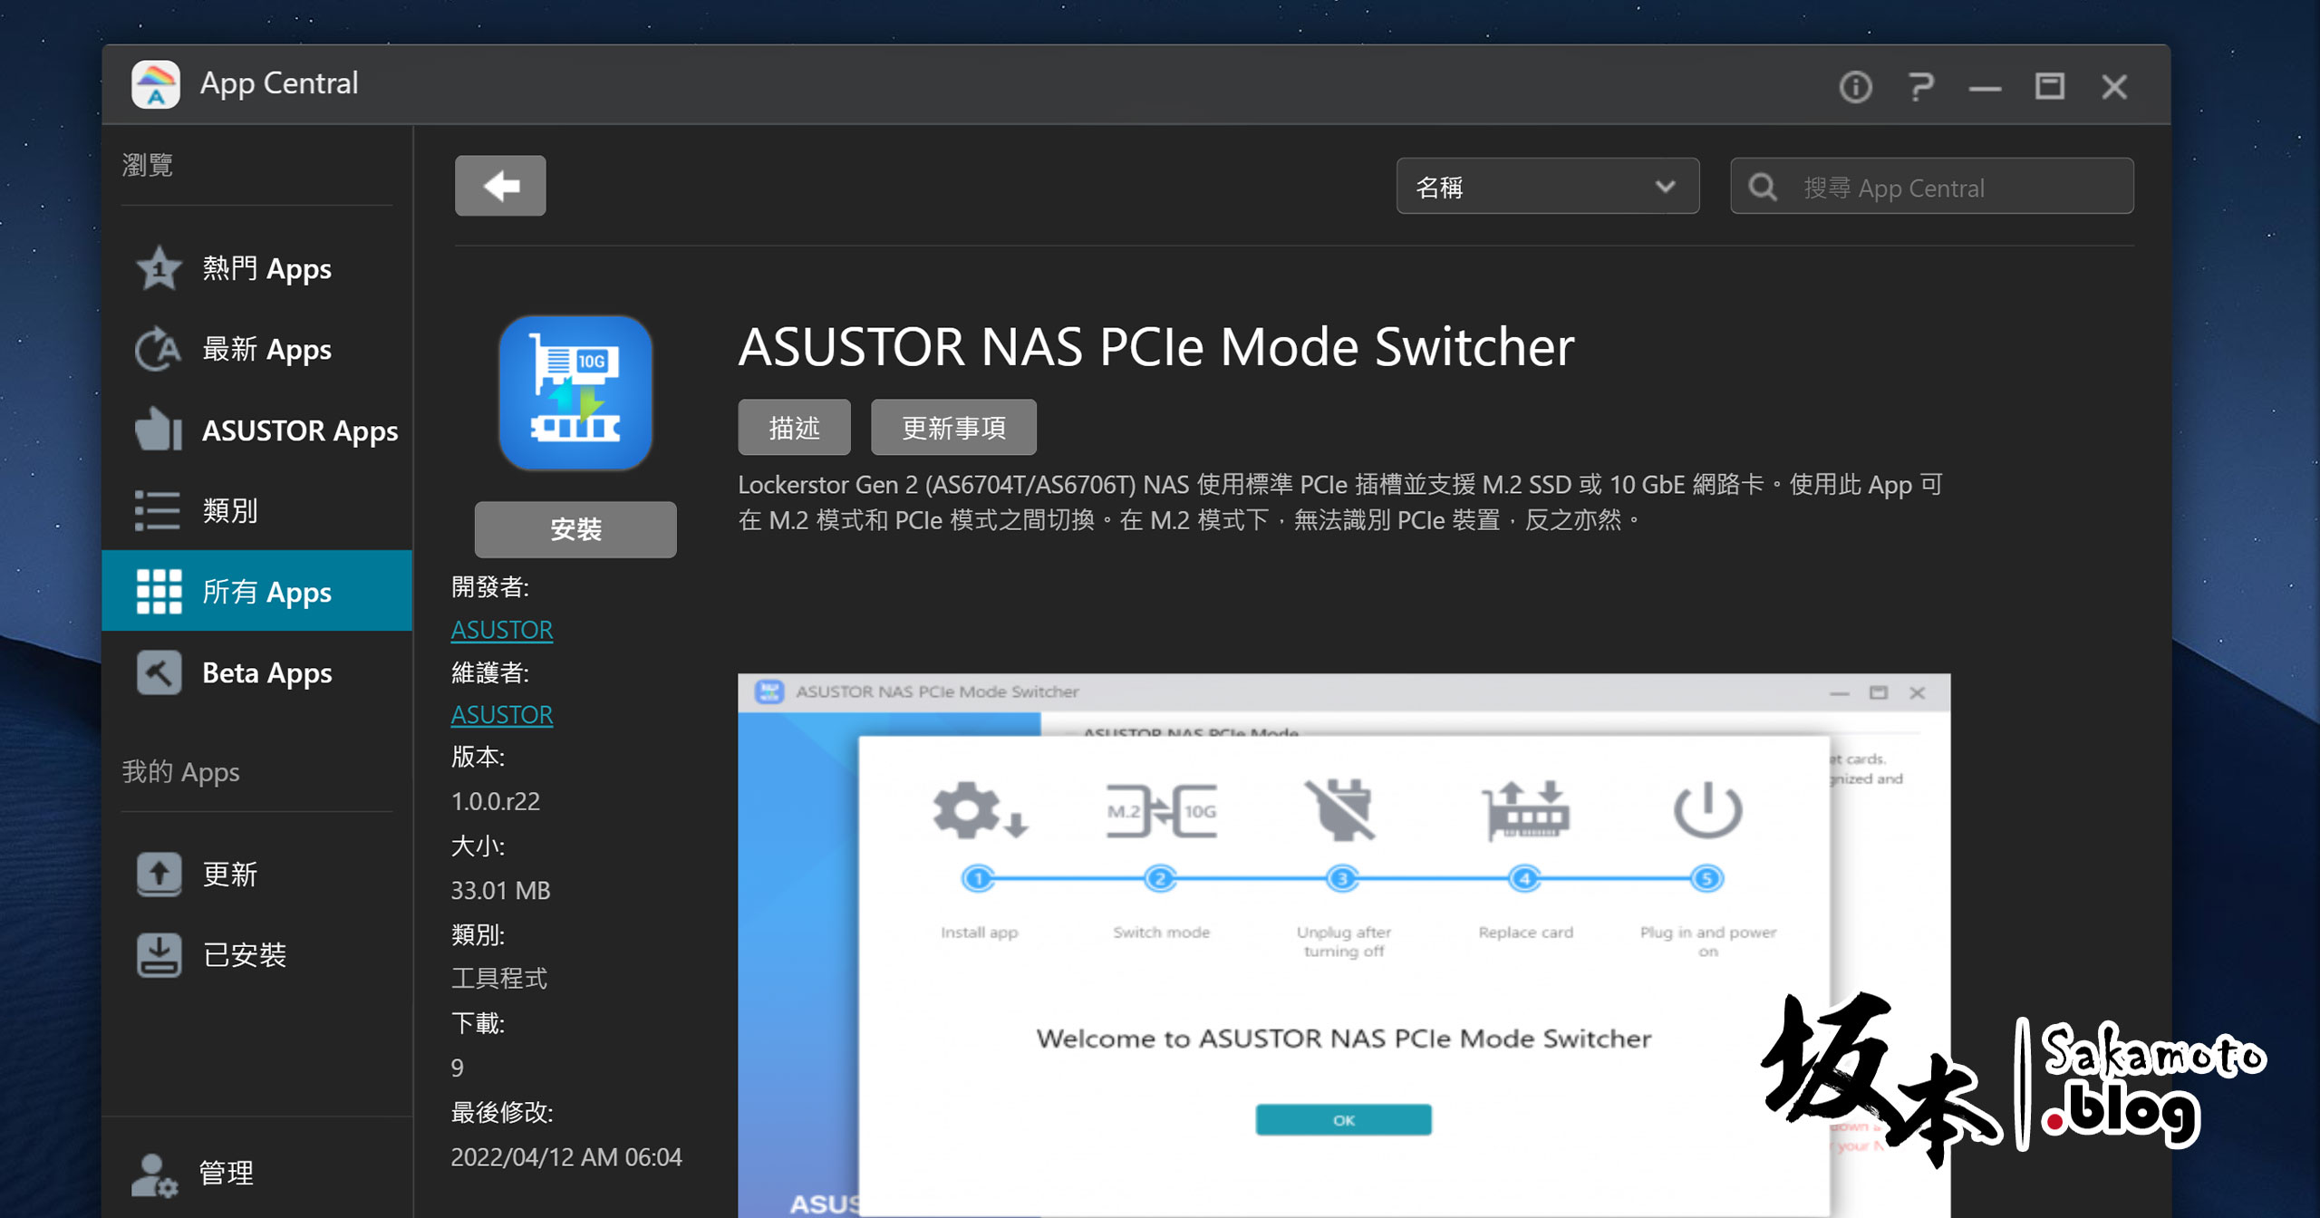Open the maintainer ASUSTOR link
Screen dimensions: 2320x1218
pos(502,715)
